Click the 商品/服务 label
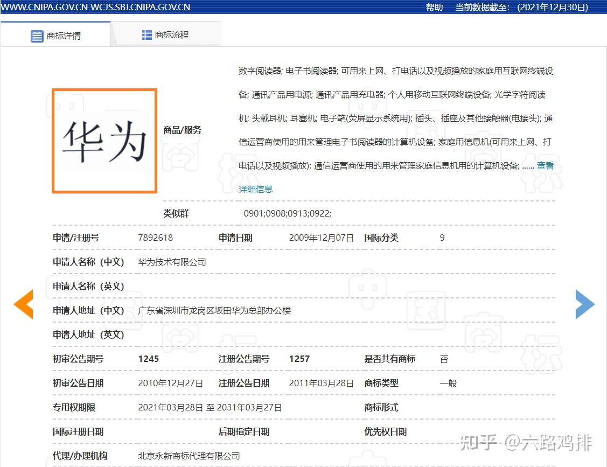The height and width of the screenshot is (467, 607). 183,130
